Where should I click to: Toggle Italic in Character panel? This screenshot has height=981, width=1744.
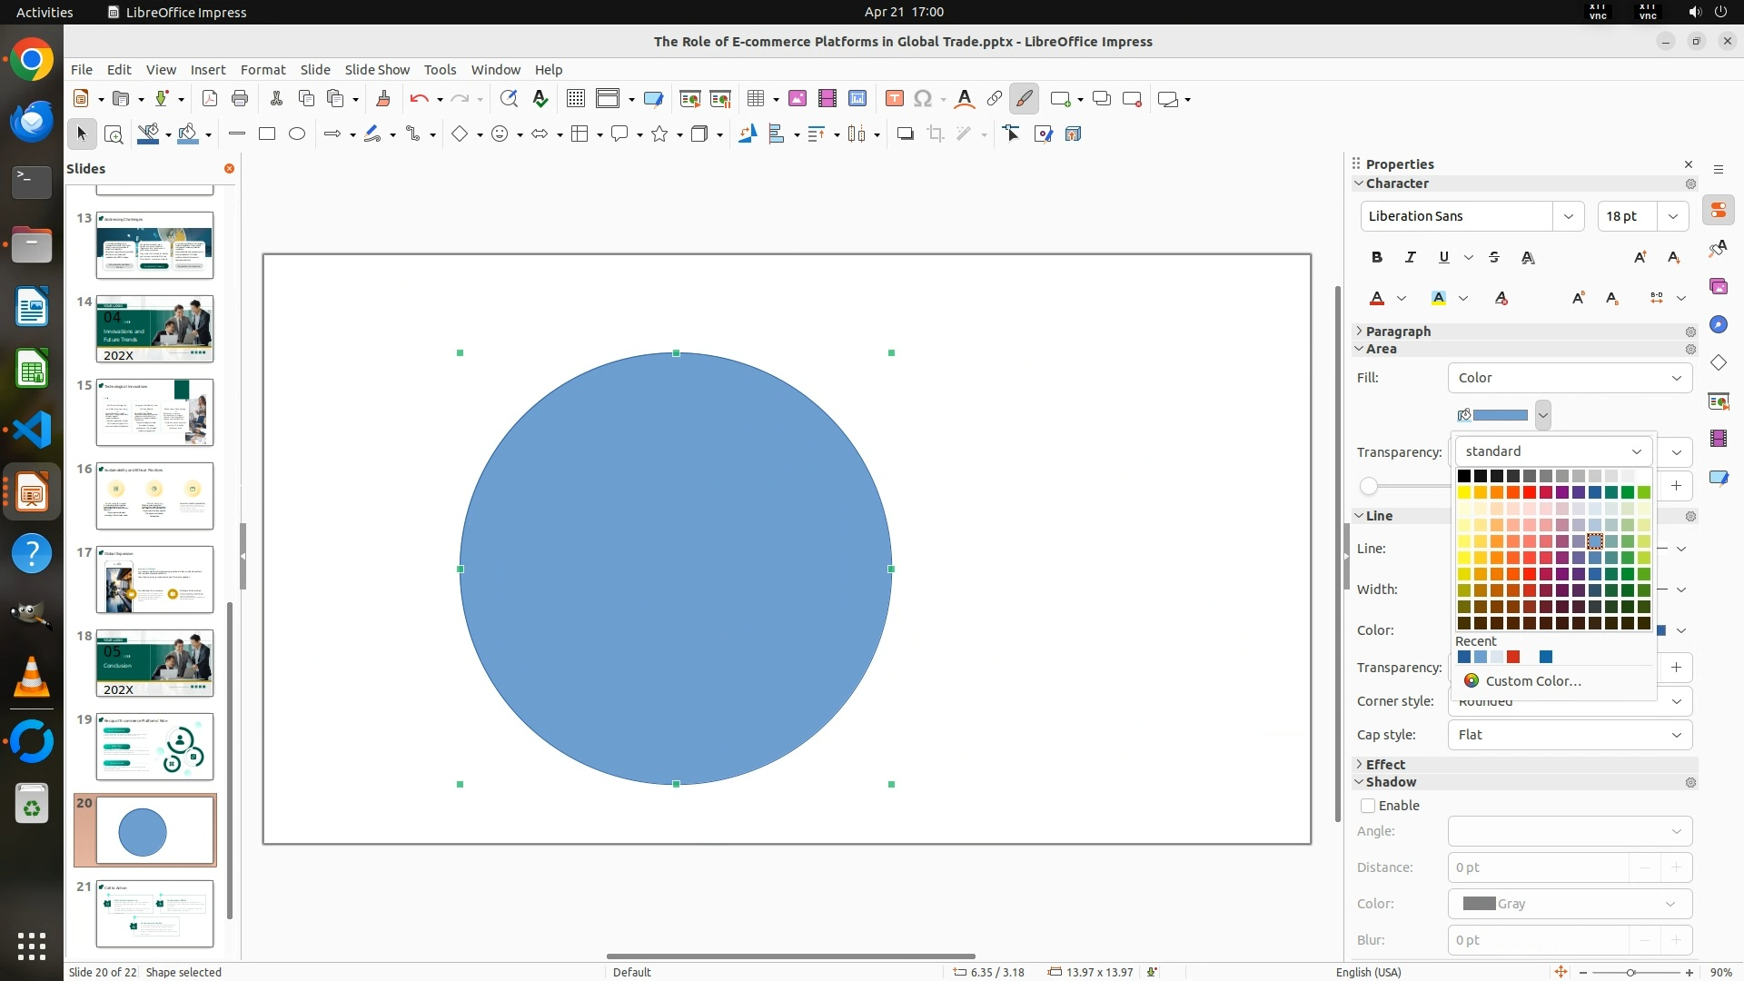coord(1411,258)
